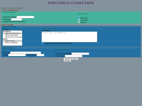142x106 pixels.
Task: Select EX001 Escudo extra
Action: (12, 41)
